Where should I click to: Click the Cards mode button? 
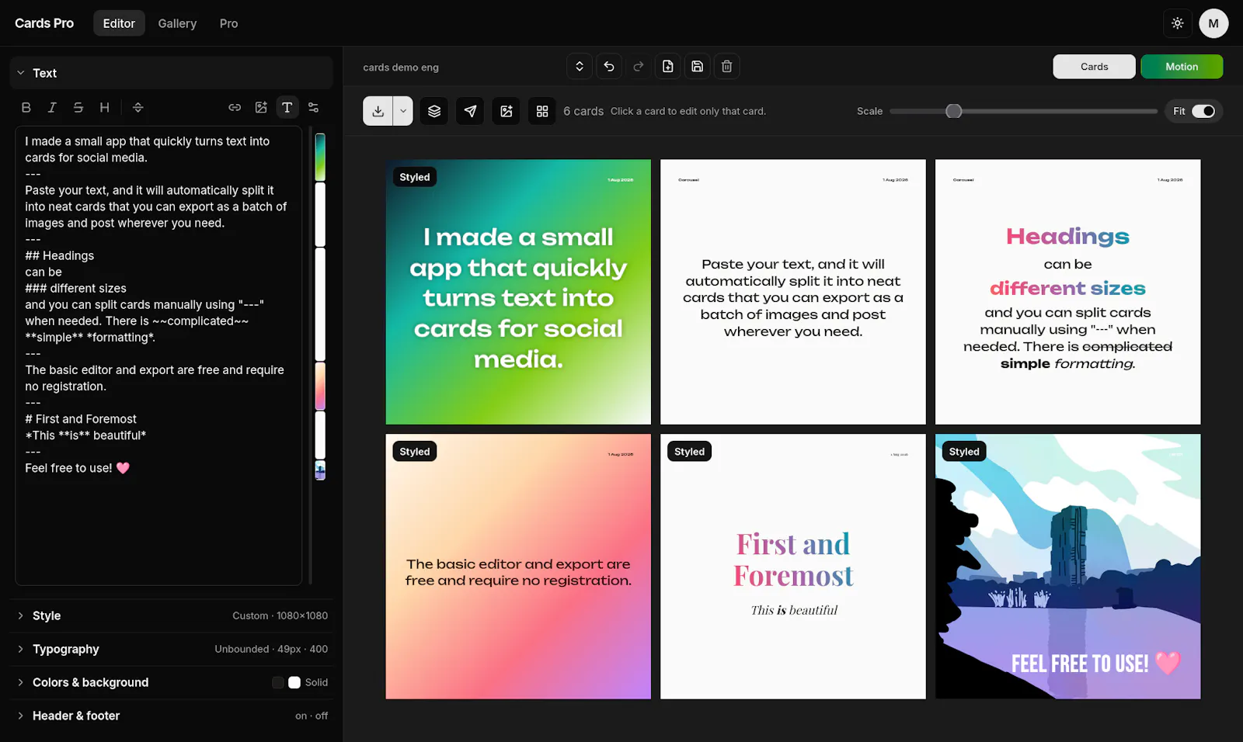click(x=1094, y=67)
